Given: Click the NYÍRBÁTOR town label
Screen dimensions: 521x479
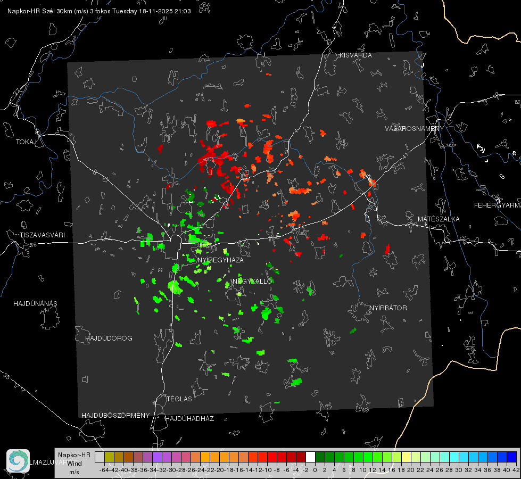Looking at the screenshot, I should pos(388,308).
